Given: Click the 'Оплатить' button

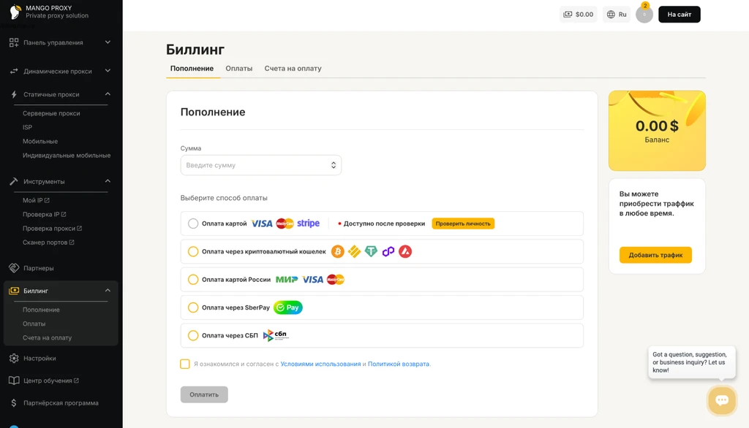Looking at the screenshot, I should click(x=204, y=394).
